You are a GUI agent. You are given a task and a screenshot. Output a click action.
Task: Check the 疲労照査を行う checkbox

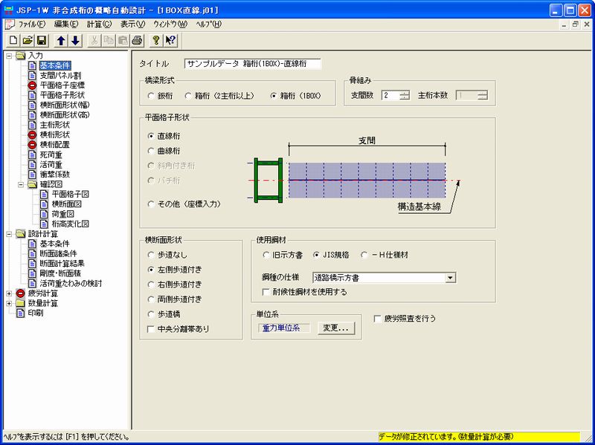379,318
